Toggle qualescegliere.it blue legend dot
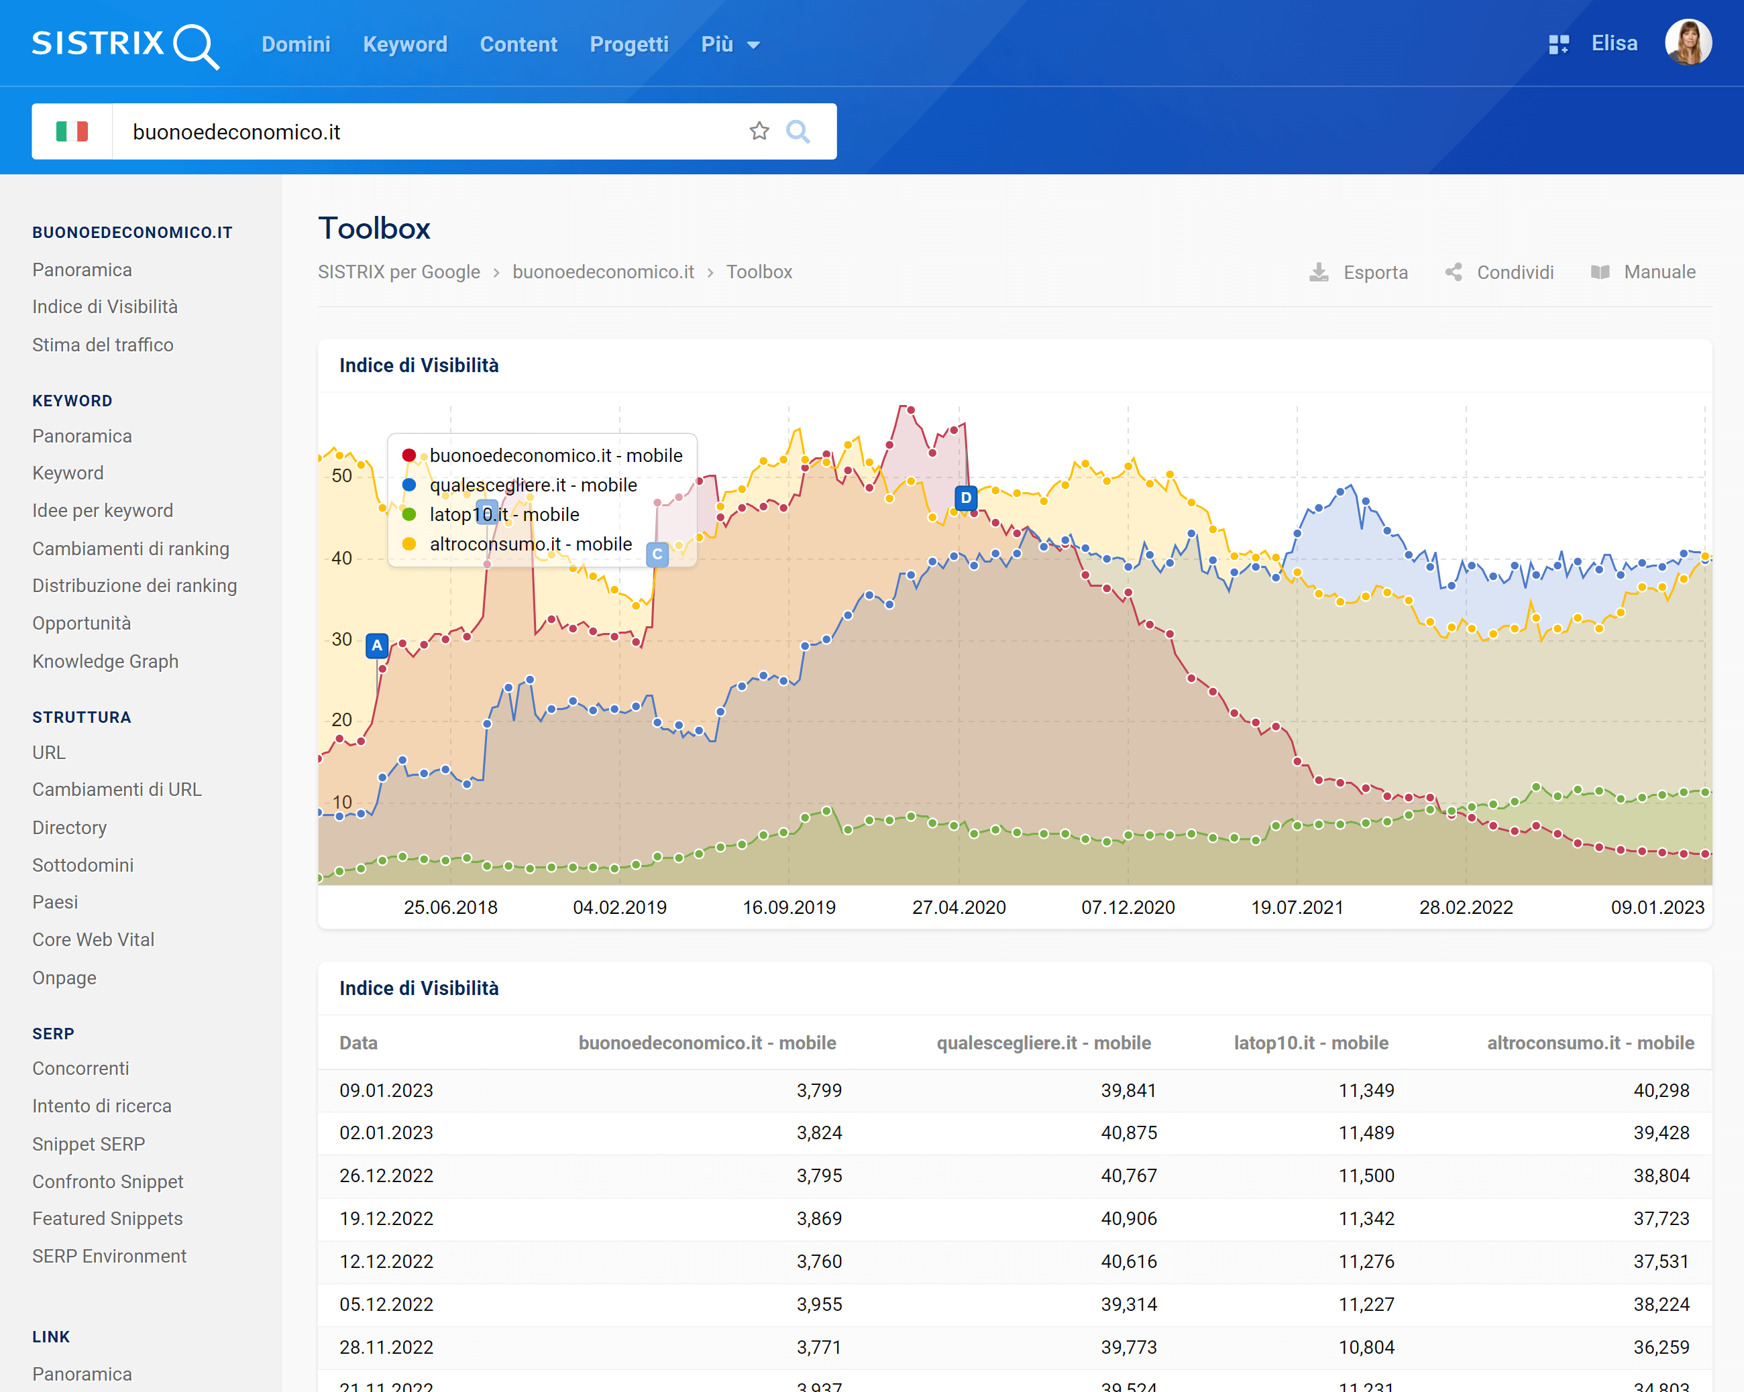Screen dimensions: 1744x1392 point(409,485)
